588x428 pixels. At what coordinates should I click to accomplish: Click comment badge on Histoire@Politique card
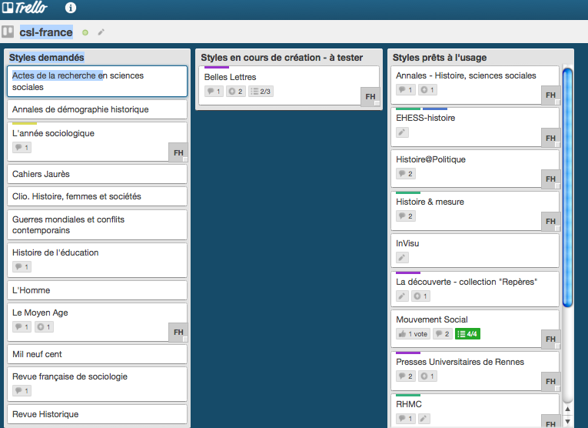click(406, 174)
